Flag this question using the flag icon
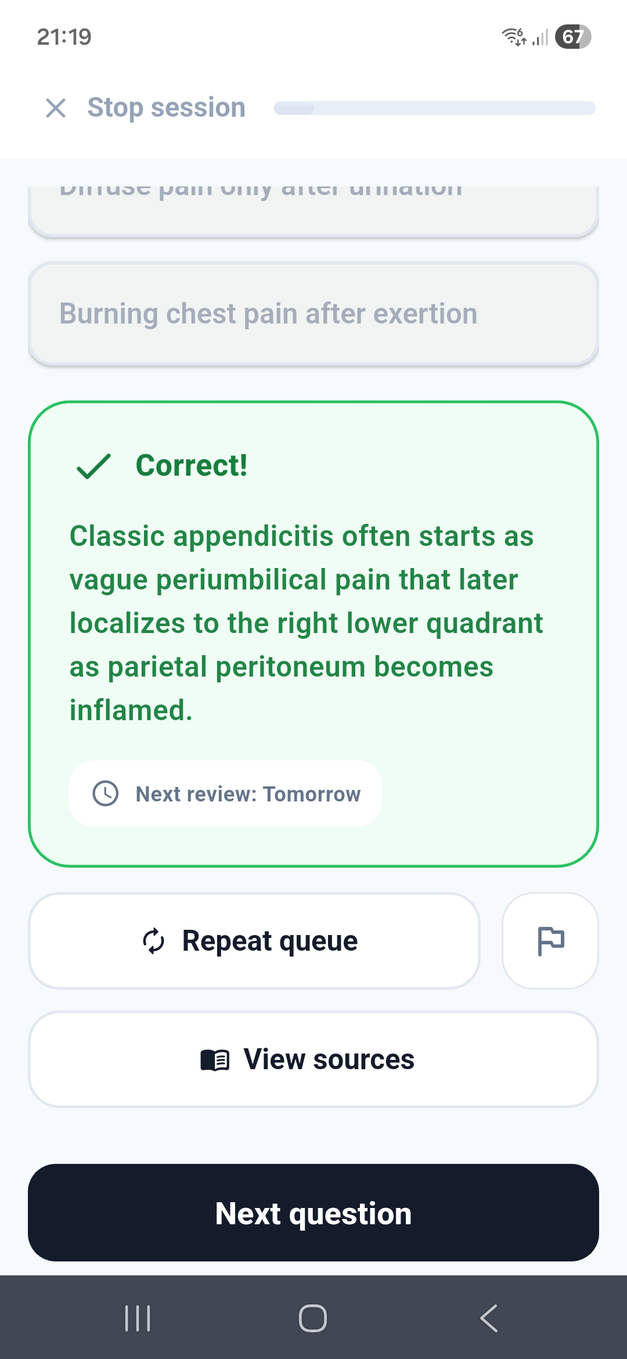 550,940
